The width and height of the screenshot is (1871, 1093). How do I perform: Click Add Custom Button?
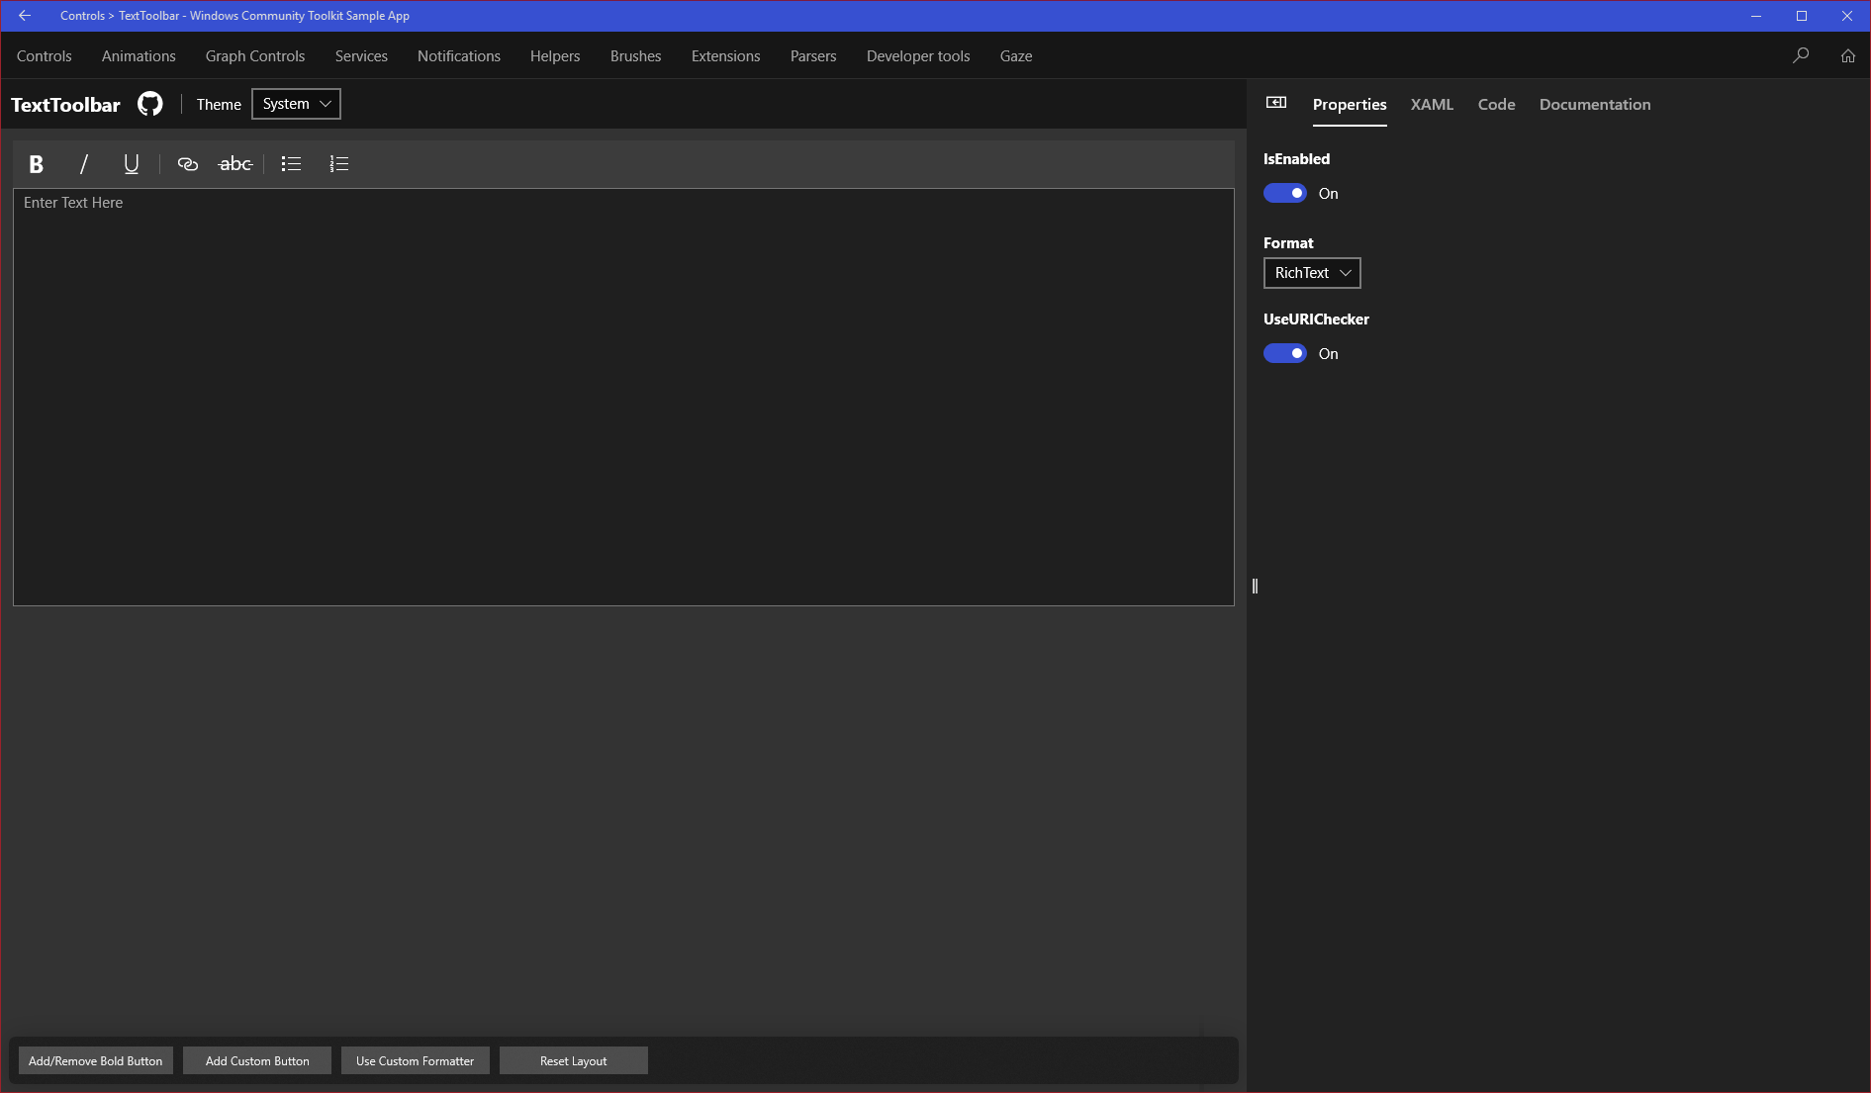coord(257,1060)
